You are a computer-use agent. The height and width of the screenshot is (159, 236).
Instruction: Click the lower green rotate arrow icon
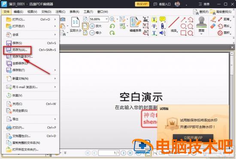(x=112, y=33)
